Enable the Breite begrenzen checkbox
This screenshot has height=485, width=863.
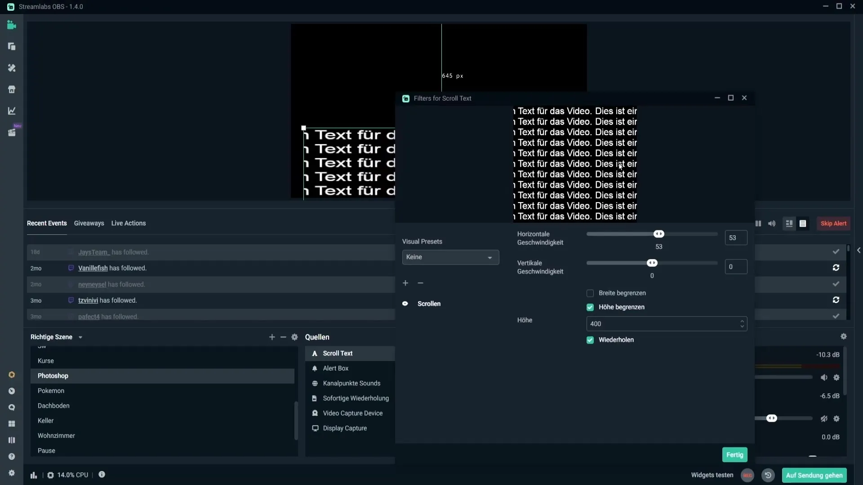[x=590, y=293]
